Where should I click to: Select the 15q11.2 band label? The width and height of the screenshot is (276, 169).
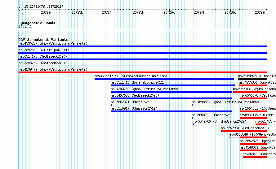(25, 27)
